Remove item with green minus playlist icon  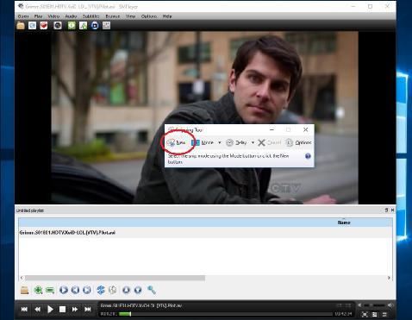(50, 290)
